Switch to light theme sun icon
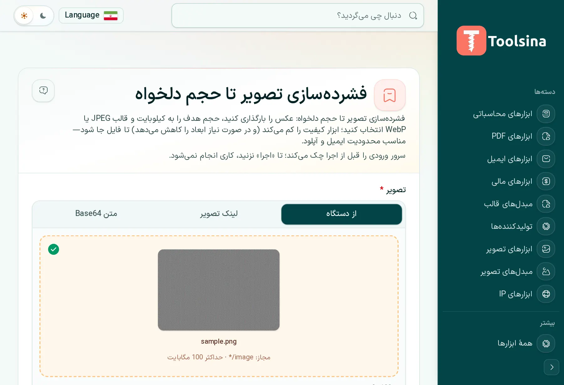The width and height of the screenshot is (564, 385). [x=24, y=16]
